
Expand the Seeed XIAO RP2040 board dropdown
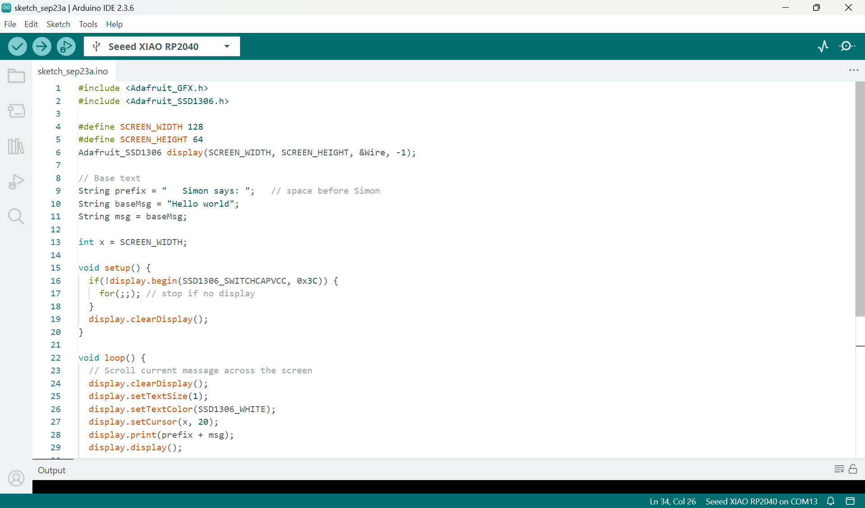(227, 46)
